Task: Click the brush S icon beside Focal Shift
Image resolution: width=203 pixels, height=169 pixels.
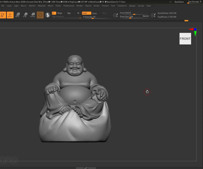Action: point(115,15)
